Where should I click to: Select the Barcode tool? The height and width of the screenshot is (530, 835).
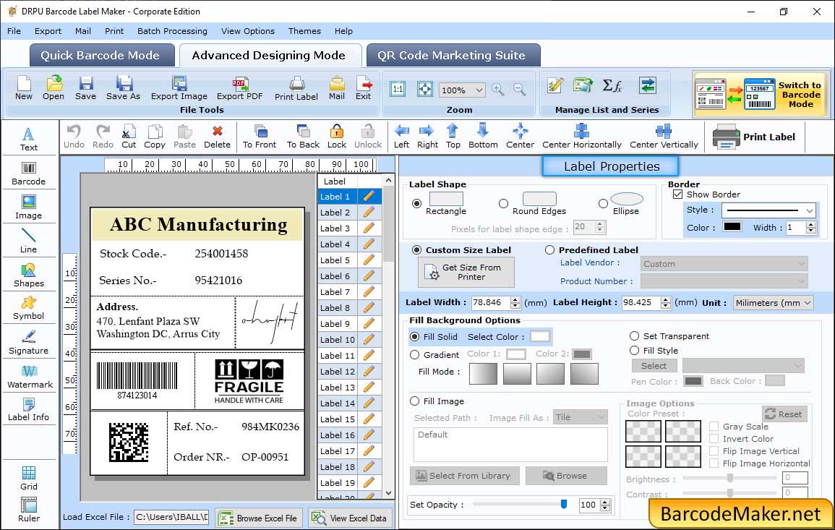[x=29, y=174]
